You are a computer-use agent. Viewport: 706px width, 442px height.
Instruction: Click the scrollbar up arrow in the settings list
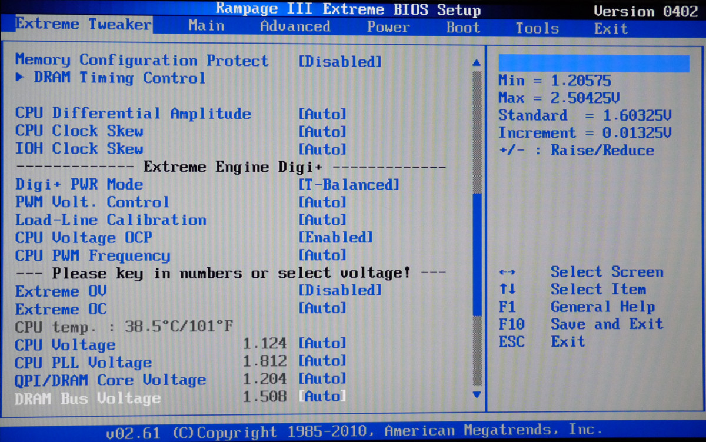point(477,62)
